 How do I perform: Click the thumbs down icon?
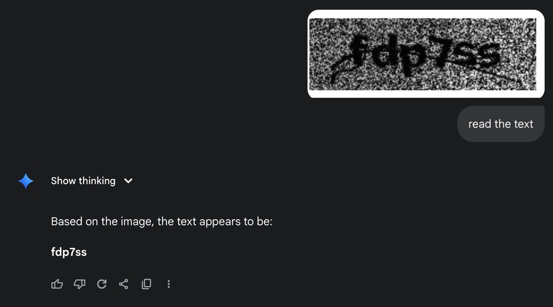(79, 284)
